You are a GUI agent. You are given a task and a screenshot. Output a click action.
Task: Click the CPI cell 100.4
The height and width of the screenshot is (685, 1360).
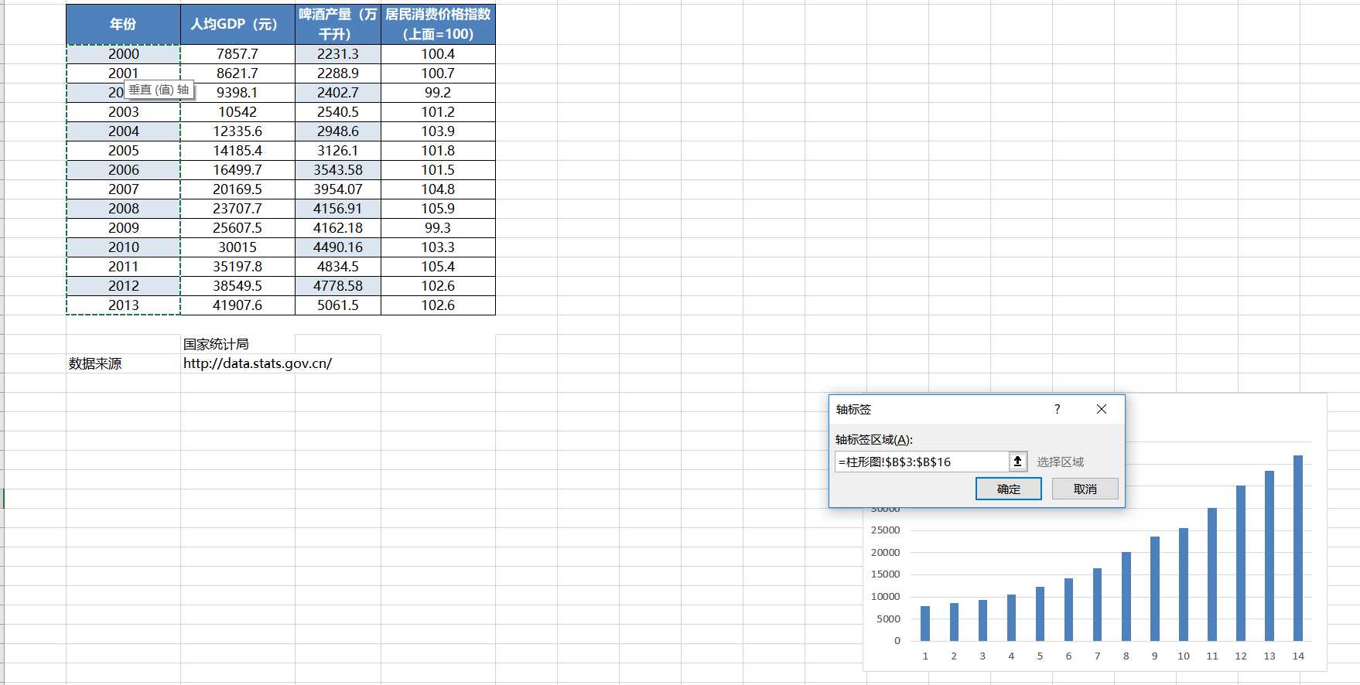pos(438,54)
